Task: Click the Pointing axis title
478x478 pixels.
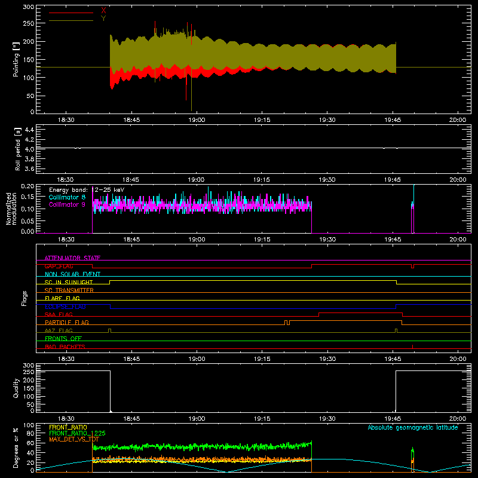Action: click(16, 59)
